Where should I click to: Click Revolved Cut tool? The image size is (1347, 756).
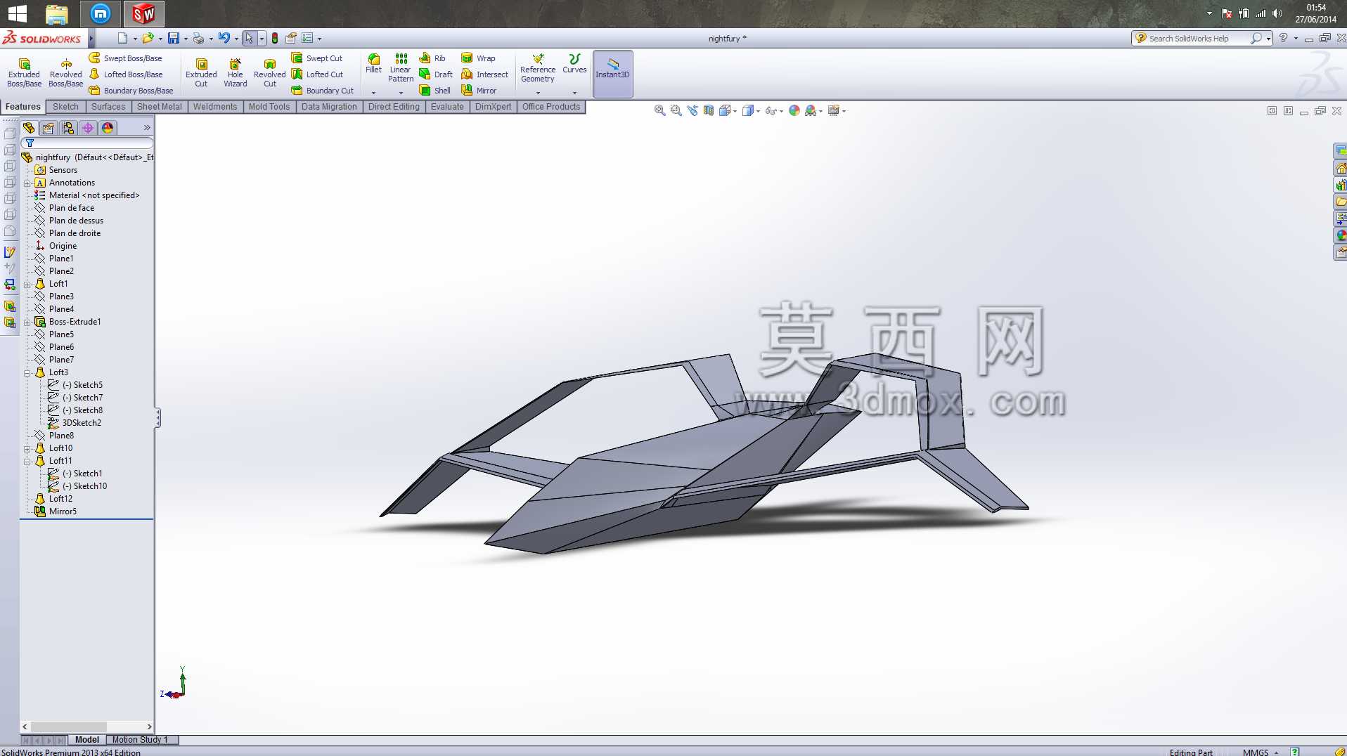click(x=270, y=73)
